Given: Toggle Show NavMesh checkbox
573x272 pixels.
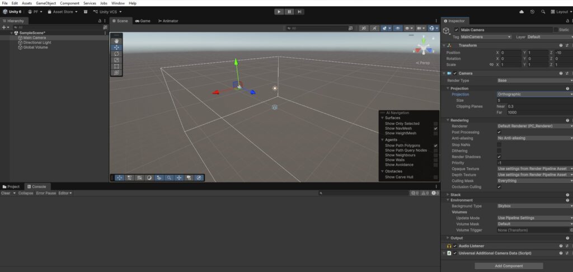Looking at the screenshot, I should (x=435, y=129).
